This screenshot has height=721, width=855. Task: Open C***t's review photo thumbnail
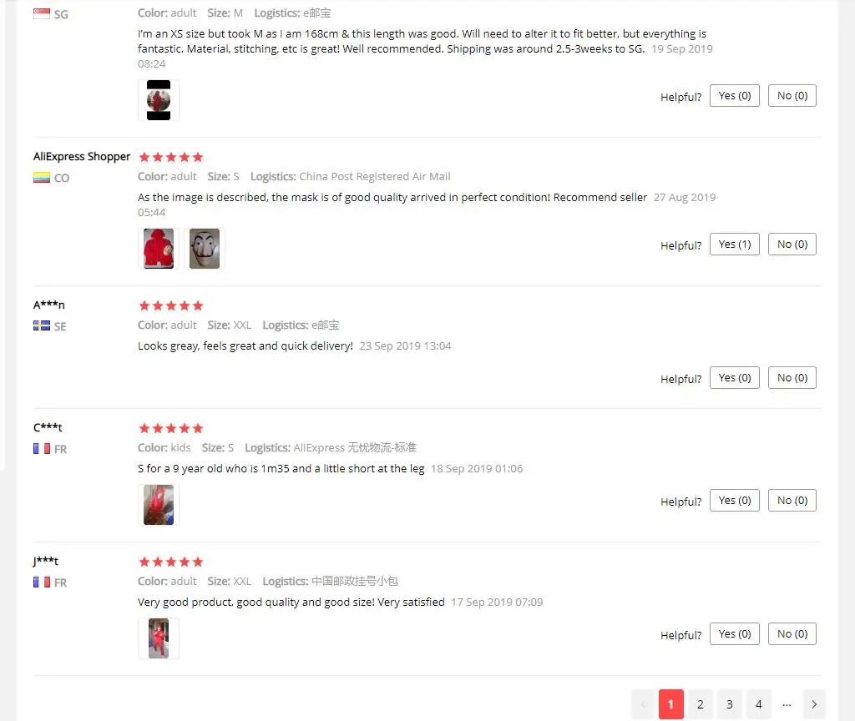click(x=158, y=505)
